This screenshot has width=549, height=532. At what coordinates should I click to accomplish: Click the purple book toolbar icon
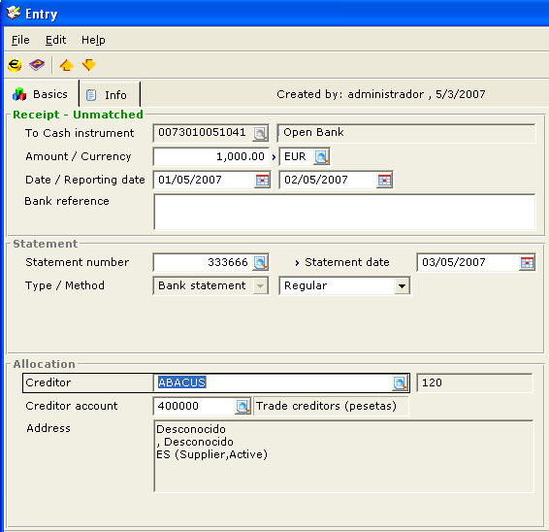click(37, 65)
